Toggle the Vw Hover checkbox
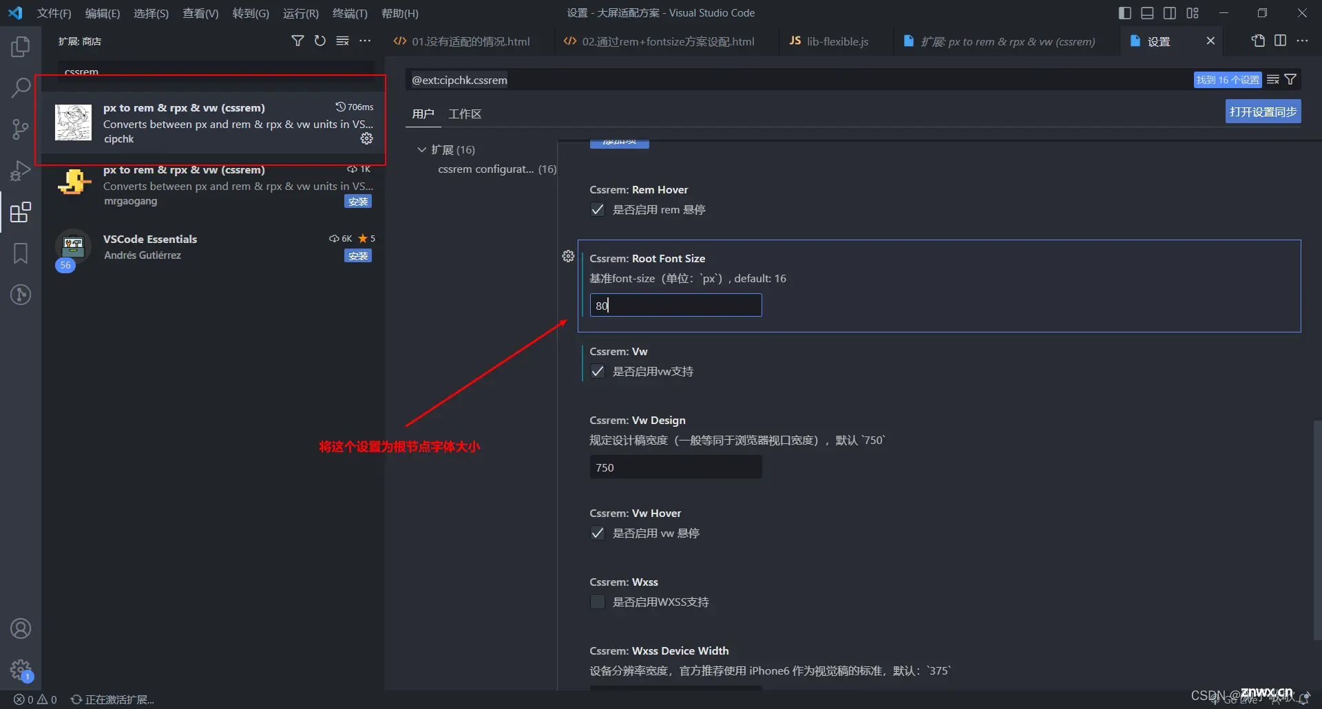This screenshot has height=709, width=1322. 598,533
